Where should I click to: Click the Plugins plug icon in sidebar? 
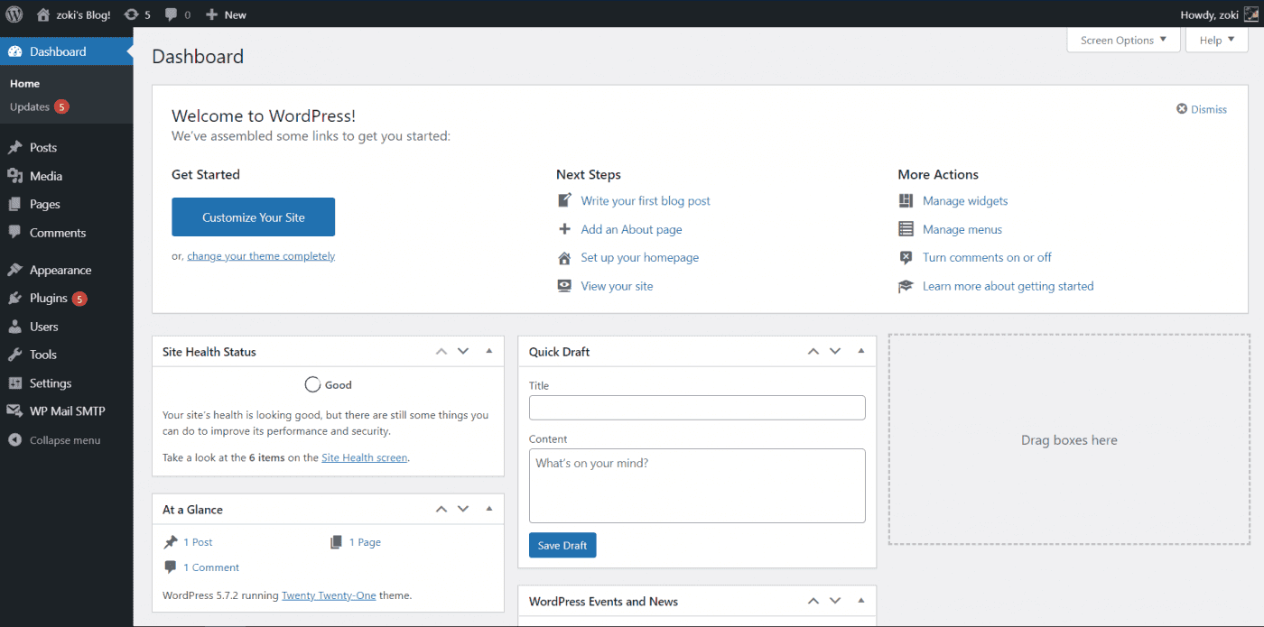tap(14, 298)
